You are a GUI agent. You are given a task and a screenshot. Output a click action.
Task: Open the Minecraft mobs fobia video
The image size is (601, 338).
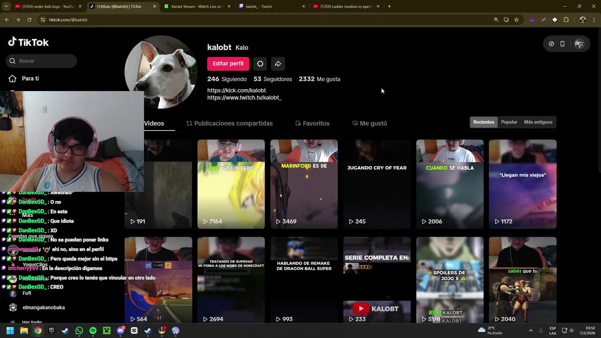pyautogui.click(x=231, y=280)
